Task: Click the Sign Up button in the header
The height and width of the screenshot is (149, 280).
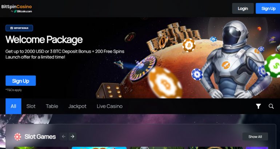Action: click(268, 8)
